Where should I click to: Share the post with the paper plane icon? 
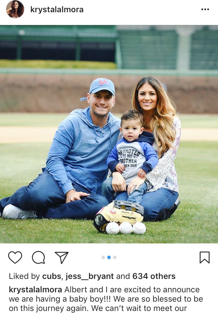[62, 257]
